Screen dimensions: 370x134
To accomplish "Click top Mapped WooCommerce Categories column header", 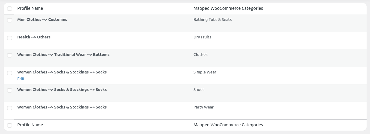I will pyautogui.click(x=228, y=8).
